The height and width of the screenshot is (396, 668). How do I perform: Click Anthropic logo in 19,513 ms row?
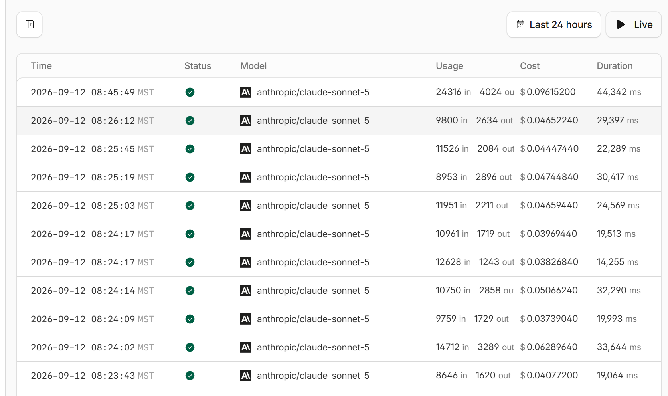(246, 234)
